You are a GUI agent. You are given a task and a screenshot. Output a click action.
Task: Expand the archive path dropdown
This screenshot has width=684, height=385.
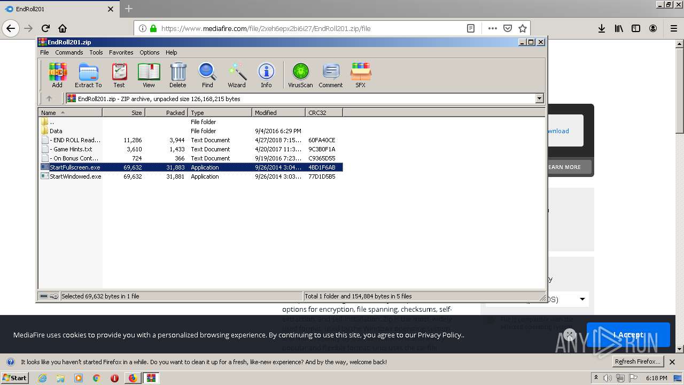point(539,98)
